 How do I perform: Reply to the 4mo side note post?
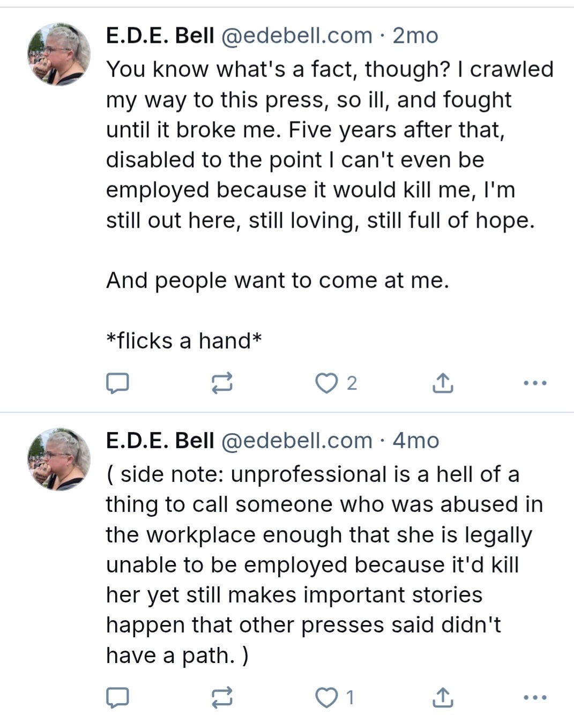click(117, 697)
